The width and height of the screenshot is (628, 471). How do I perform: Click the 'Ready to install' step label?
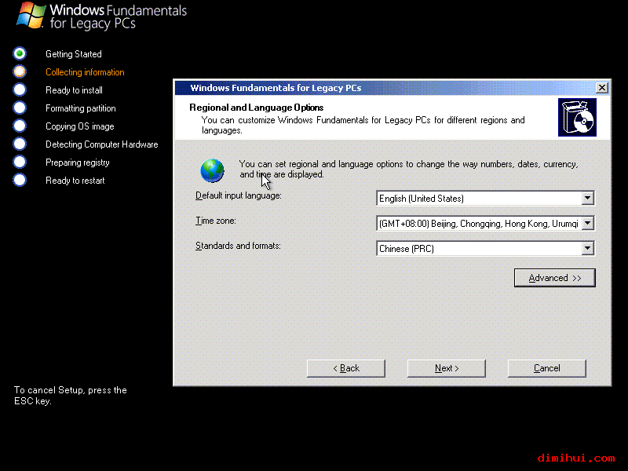(74, 90)
